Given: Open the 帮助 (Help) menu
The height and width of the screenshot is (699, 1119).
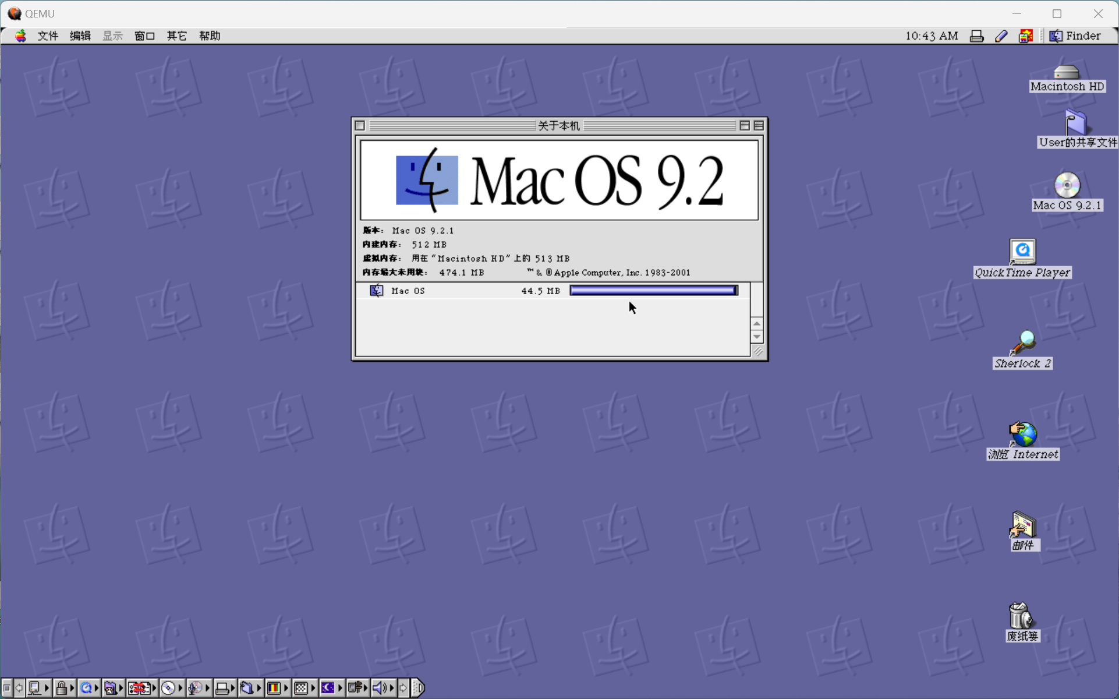Looking at the screenshot, I should [x=209, y=36].
